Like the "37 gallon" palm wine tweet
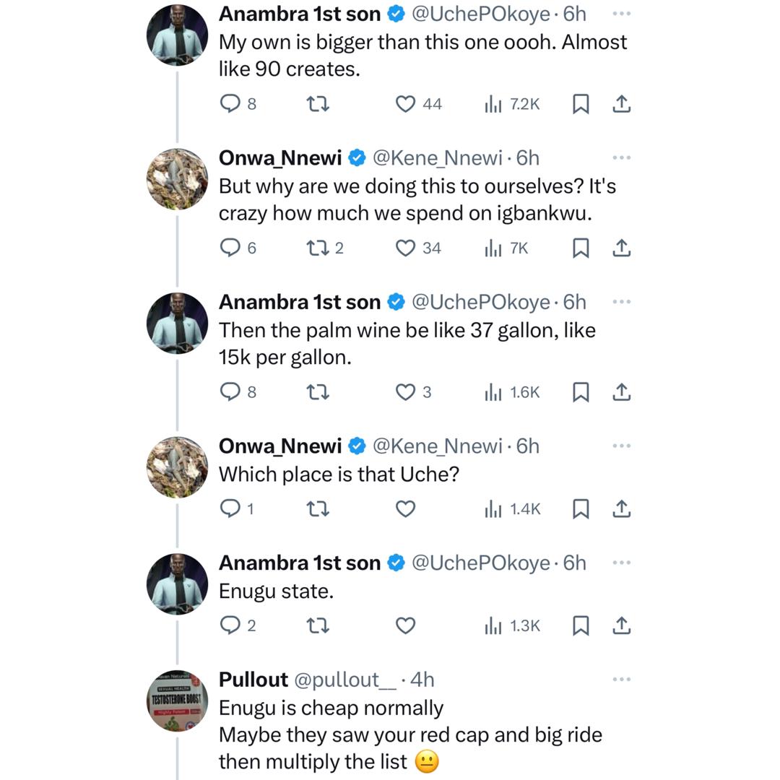The image size is (780, 780). point(406,392)
